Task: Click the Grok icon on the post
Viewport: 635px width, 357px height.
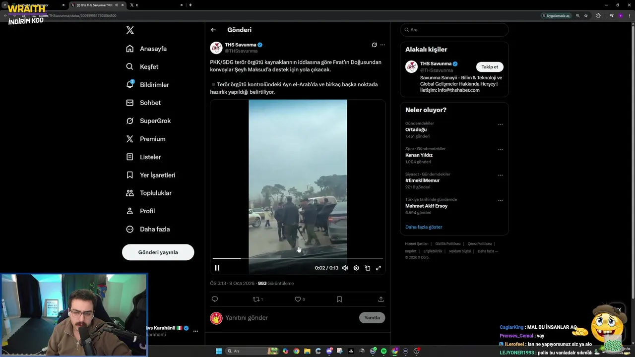Action: pyautogui.click(x=374, y=45)
